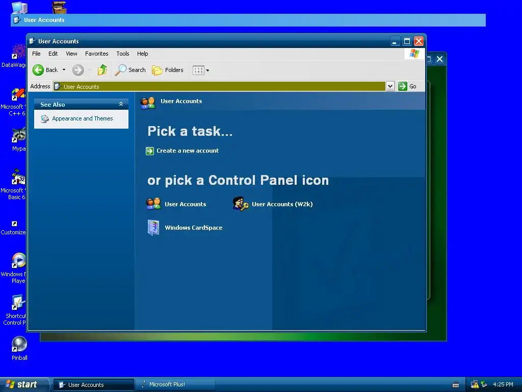Open Microsoft Visual C++ 6 desktop icon
The width and height of the screenshot is (522, 392).
[x=18, y=94]
